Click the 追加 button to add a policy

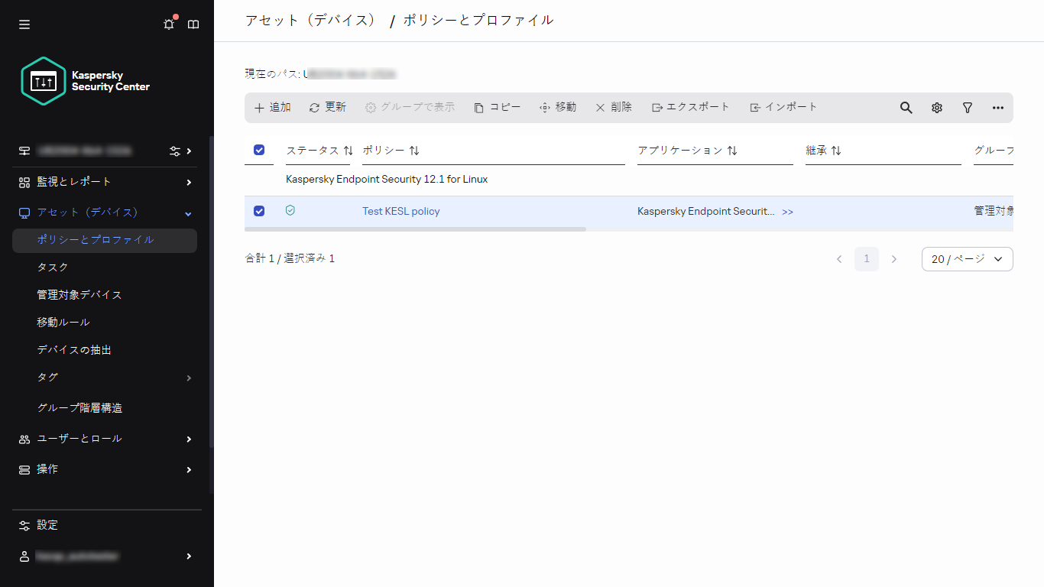click(x=271, y=108)
